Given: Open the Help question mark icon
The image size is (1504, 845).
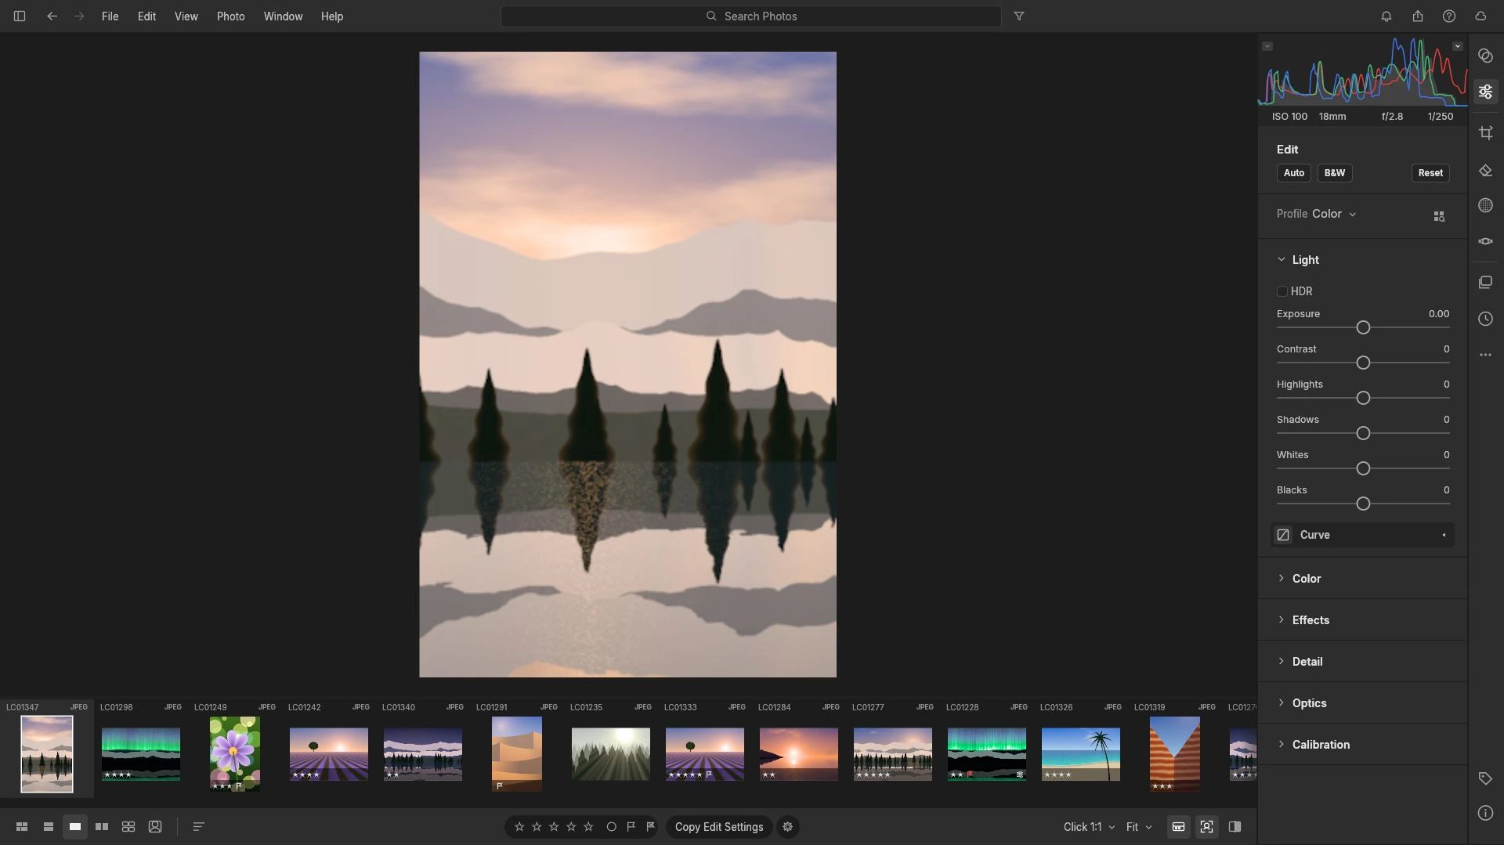Looking at the screenshot, I should 1448,16.
